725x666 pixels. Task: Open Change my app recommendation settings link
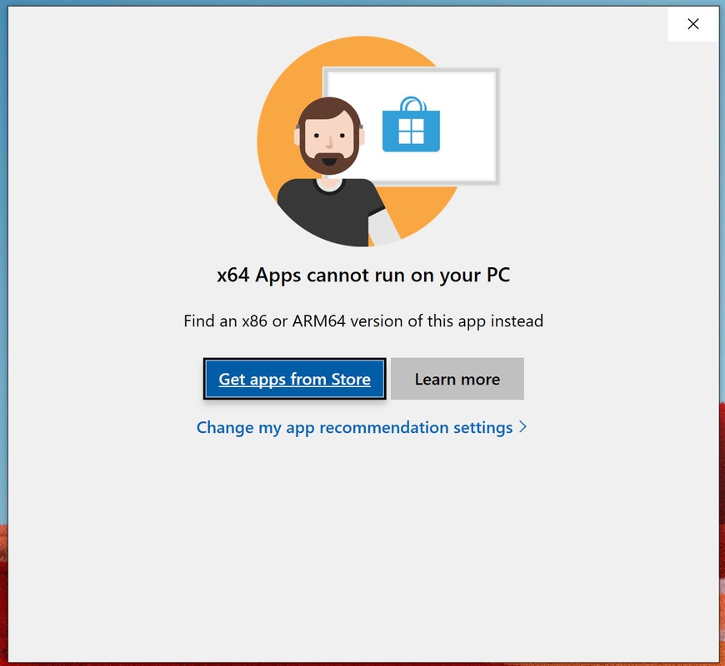click(361, 428)
